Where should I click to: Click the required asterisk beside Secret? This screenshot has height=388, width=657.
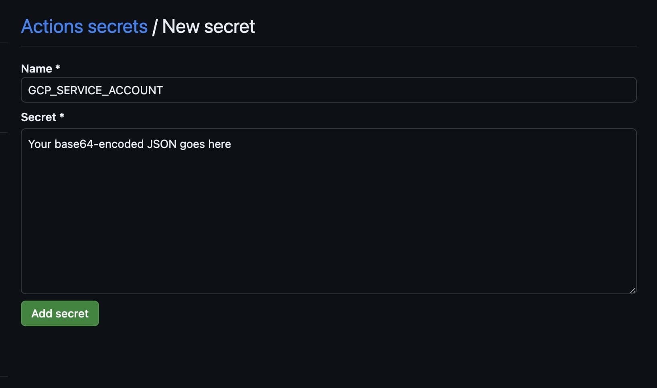coord(62,116)
